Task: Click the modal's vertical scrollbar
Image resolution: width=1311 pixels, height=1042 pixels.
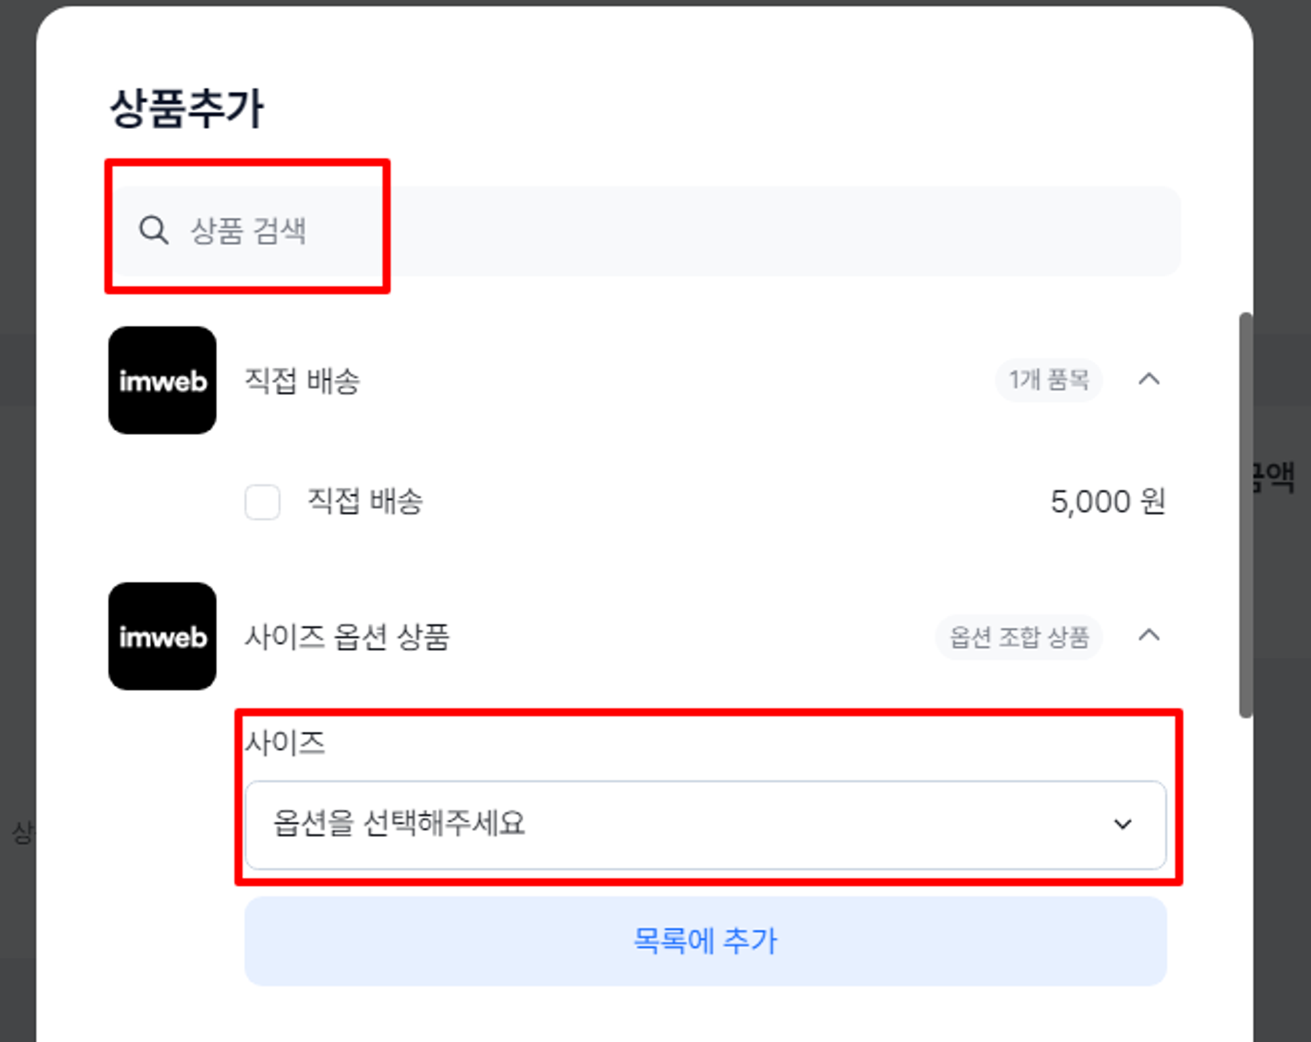Action: pos(1245,515)
